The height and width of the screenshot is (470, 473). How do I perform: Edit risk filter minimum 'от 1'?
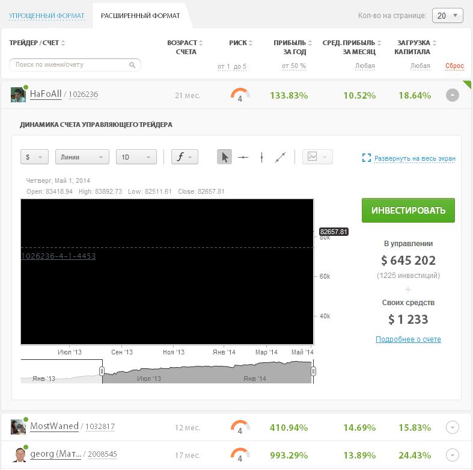(x=224, y=66)
